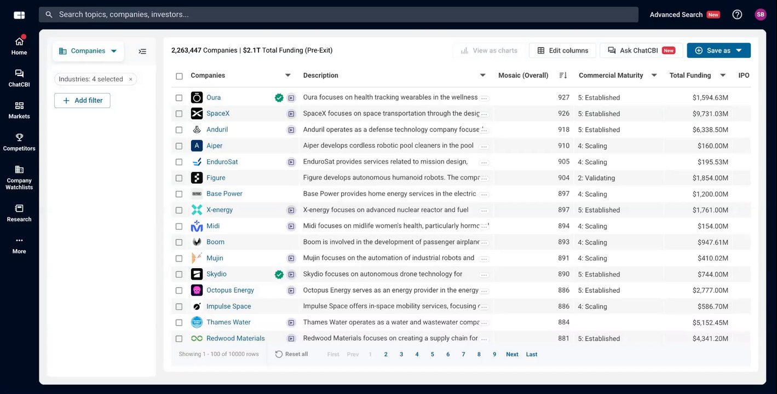Open the help question mark icon

737,15
